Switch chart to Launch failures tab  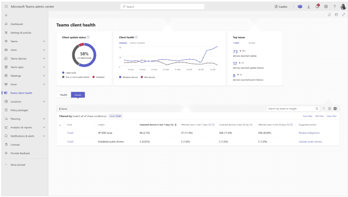tap(137, 43)
